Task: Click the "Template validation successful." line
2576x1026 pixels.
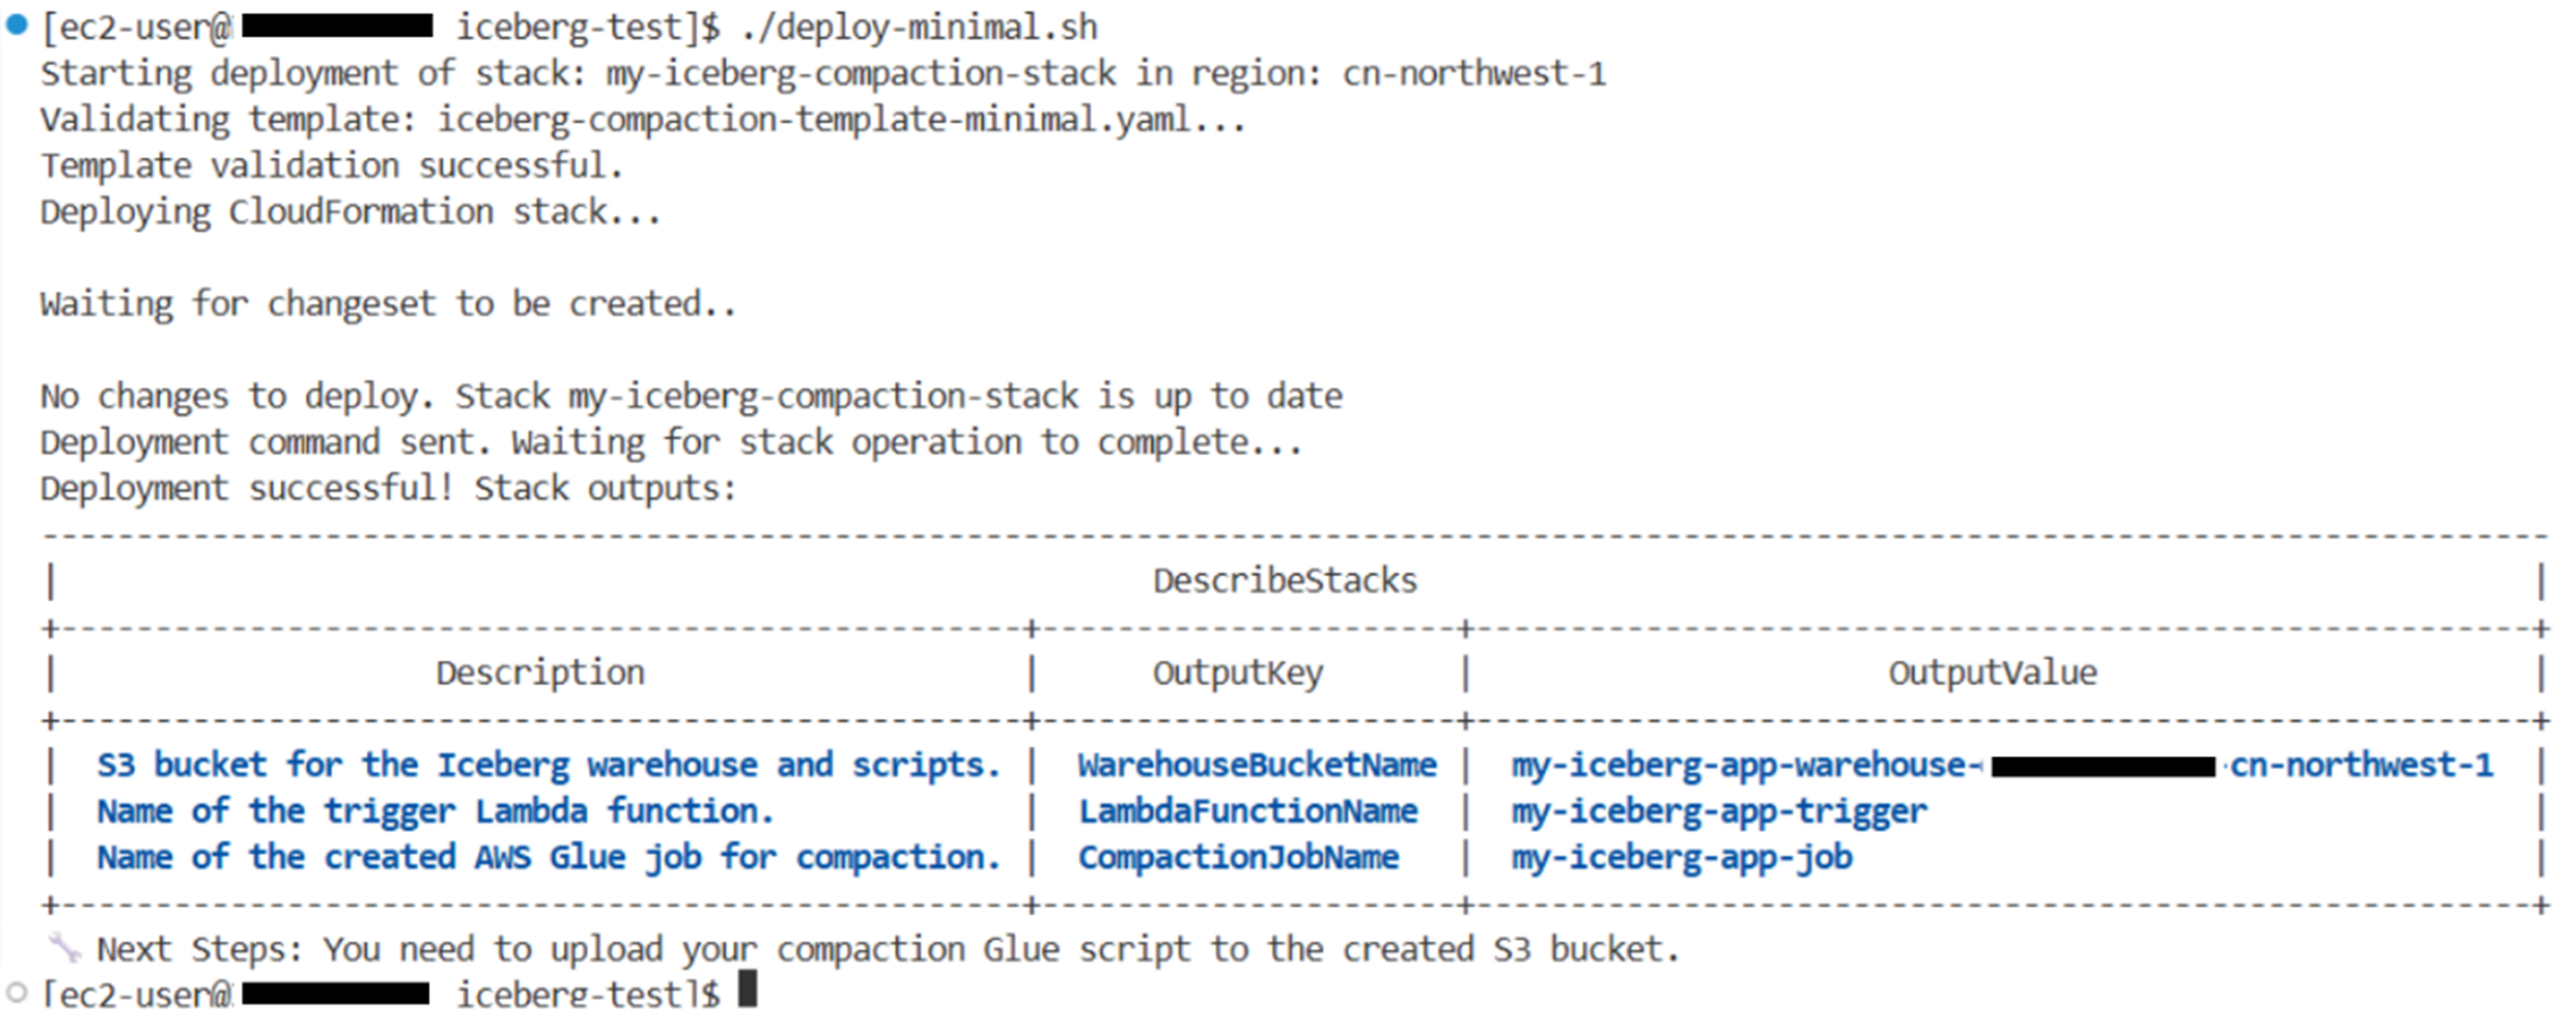Action: coord(332,166)
